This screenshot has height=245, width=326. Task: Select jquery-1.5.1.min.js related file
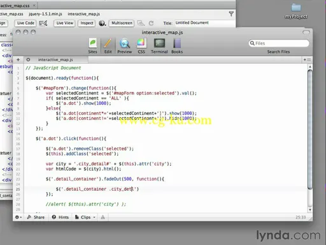45,14
